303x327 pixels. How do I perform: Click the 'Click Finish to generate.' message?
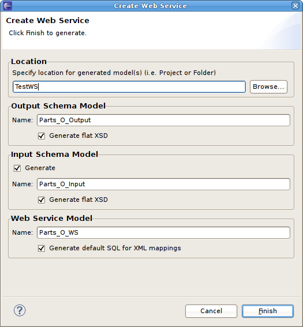click(x=47, y=33)
